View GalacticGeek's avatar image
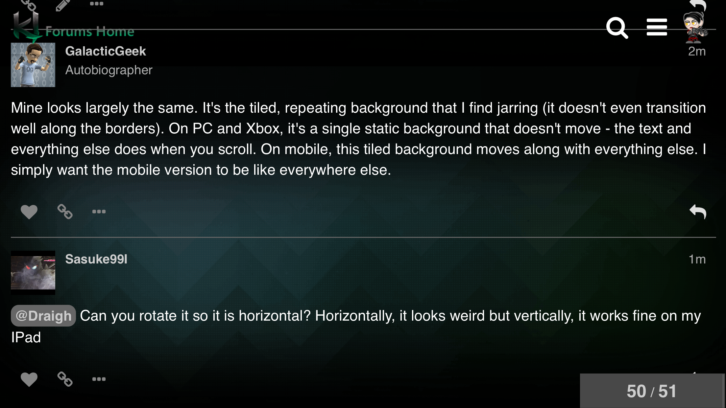This screenshot has width=726, height=408. pyautogui.click(x=33, y=65)
